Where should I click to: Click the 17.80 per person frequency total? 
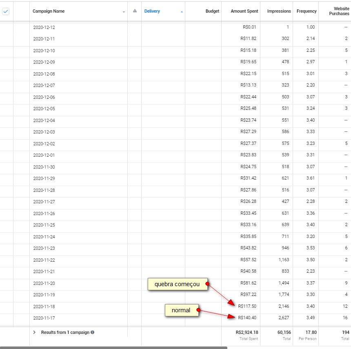click(311, 332)
